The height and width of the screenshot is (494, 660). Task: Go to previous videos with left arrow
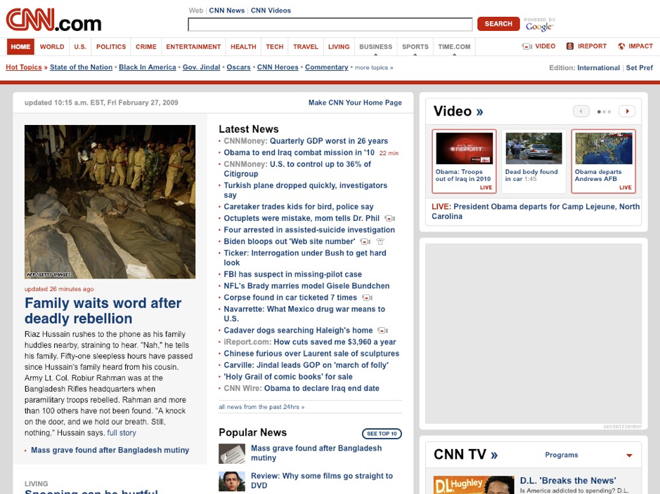pyautogui.click(x=581, y=112)
